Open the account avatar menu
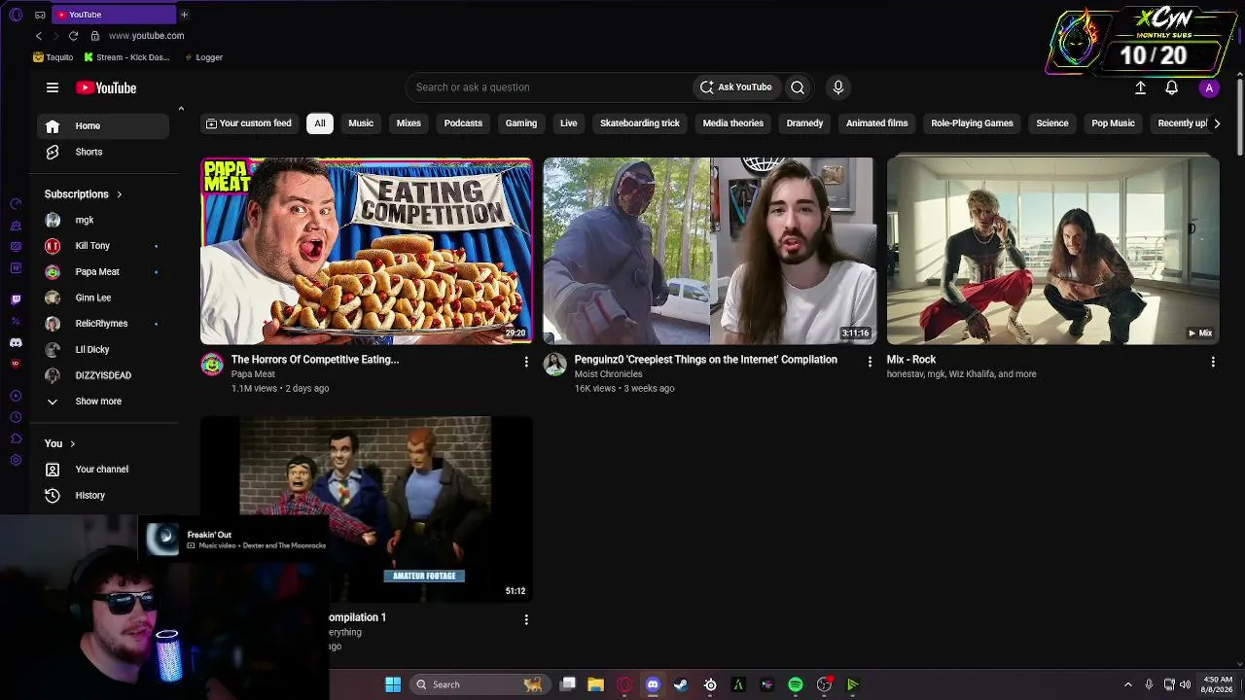 [1209, 87]
